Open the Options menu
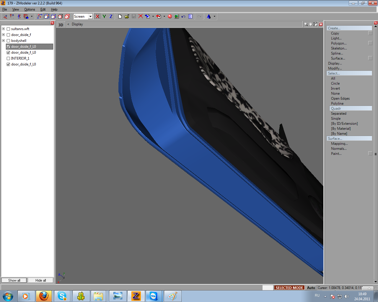The image size is (378, 302). coord(30,9)
